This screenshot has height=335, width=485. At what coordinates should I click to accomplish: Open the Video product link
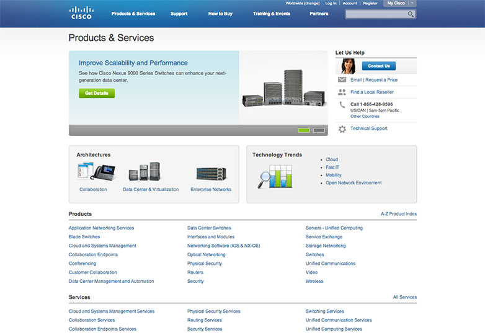click(311, 272)
